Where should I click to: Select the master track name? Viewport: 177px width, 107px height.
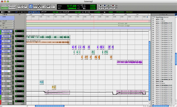click(7, 101)
